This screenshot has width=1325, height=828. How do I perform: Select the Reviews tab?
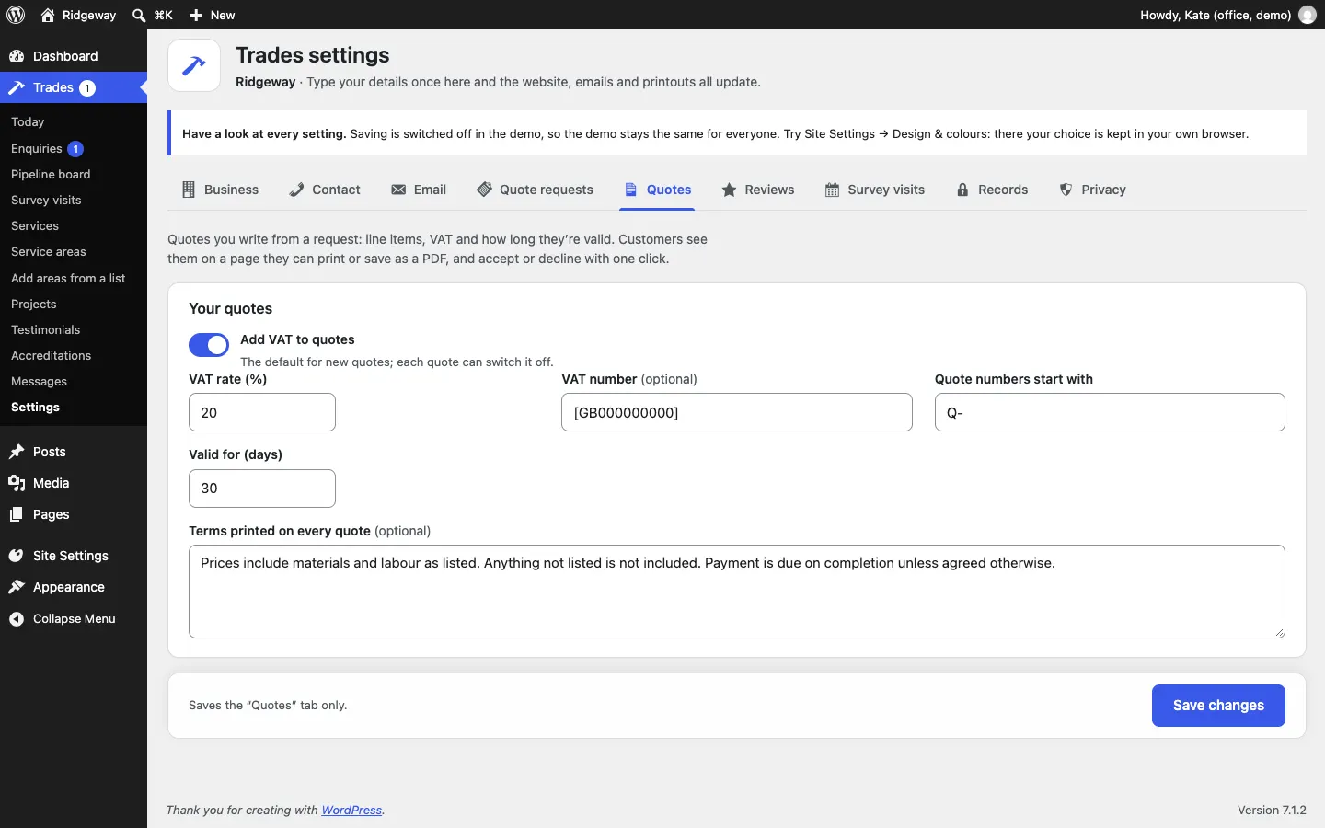point(758,190)
